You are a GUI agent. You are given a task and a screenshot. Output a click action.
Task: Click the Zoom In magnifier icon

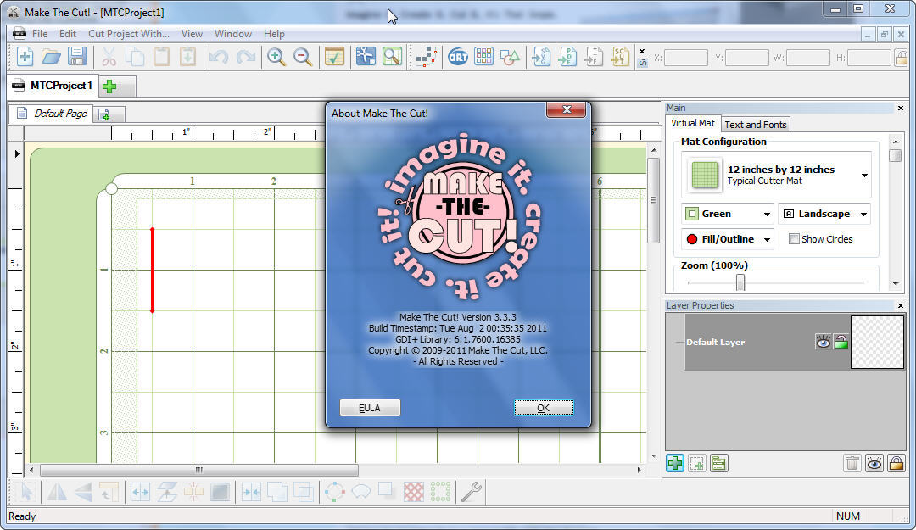[x=276, y=57]
